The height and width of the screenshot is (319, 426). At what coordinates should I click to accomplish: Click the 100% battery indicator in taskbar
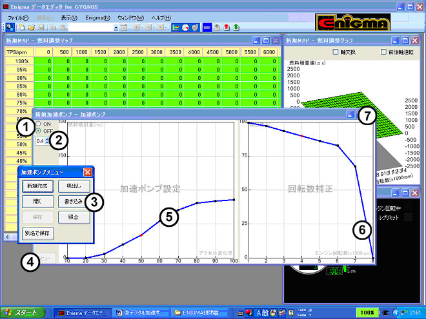tap(367, 313)
